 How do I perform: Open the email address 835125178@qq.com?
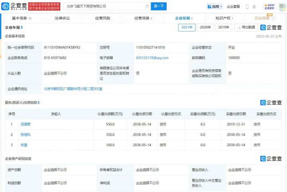click(x=152, y=58)
